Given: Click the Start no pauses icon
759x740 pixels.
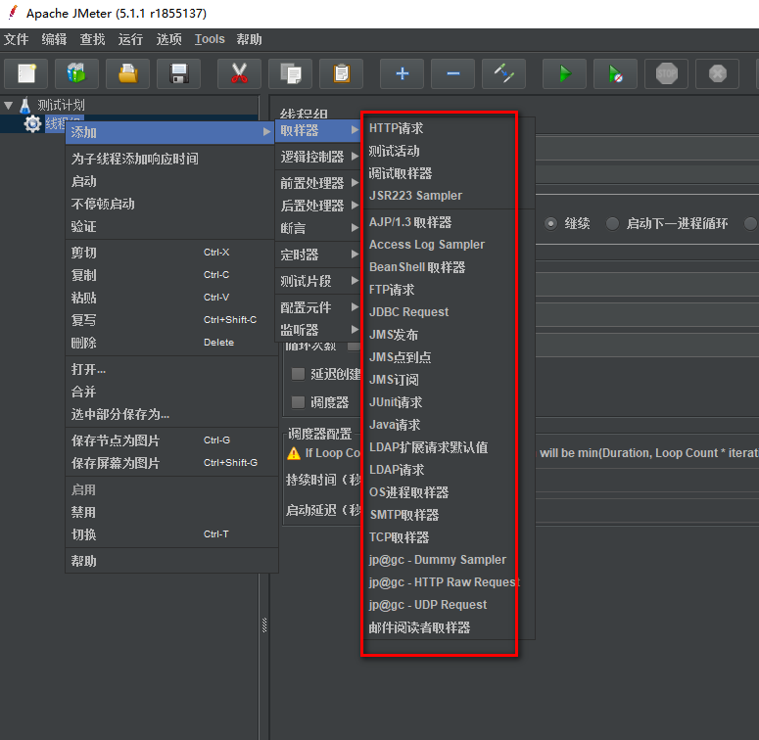Looking at the screenshot, I should point(615,74).
